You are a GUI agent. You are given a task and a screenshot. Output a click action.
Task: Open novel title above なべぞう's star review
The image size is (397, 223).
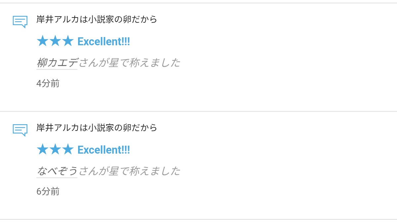point(97,128)
